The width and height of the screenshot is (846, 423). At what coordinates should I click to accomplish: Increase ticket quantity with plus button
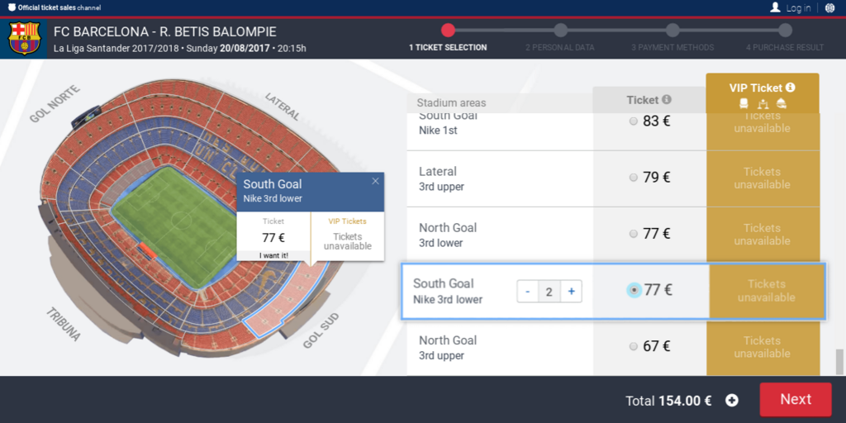[x=572, y=292]
